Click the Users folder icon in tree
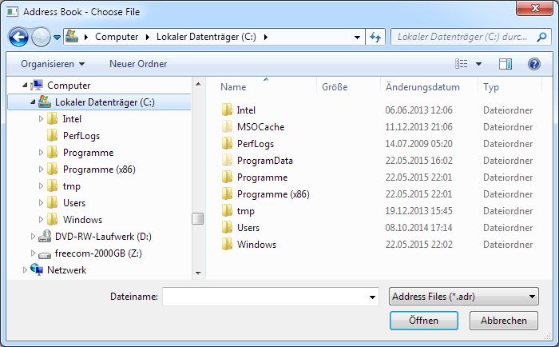Image resolution: width=559 pixels, height=347 pixels. [52, 202]
